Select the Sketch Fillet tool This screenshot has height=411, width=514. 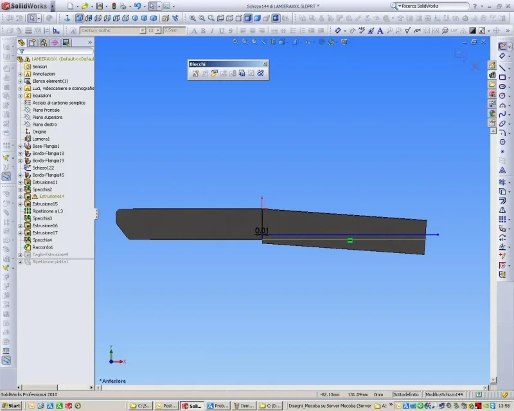tap(502, 133)
